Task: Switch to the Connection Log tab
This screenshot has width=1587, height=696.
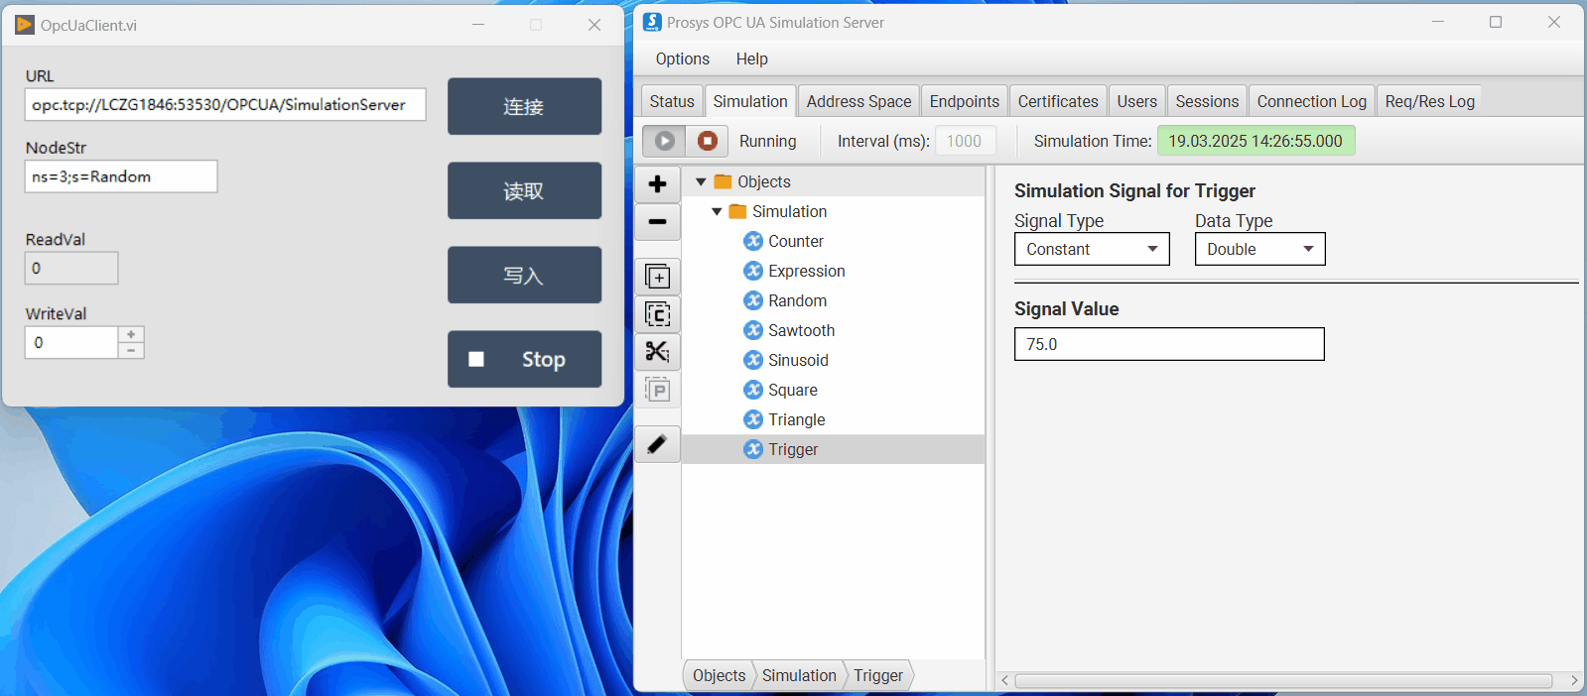Action: tap(1311, 101)
